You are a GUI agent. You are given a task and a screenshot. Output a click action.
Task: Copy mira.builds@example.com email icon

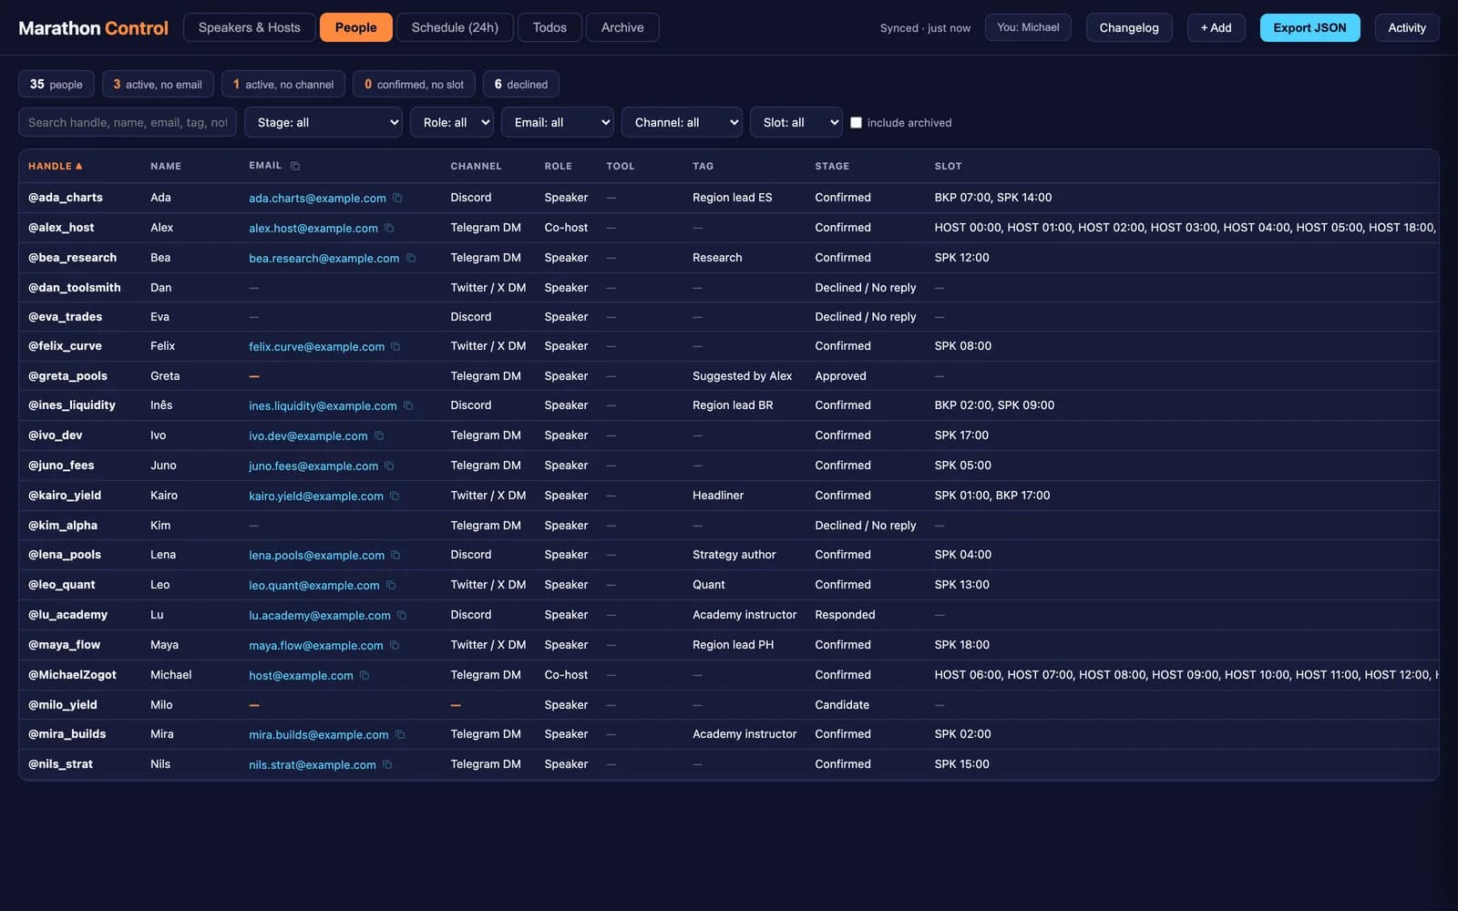point(400,734)
